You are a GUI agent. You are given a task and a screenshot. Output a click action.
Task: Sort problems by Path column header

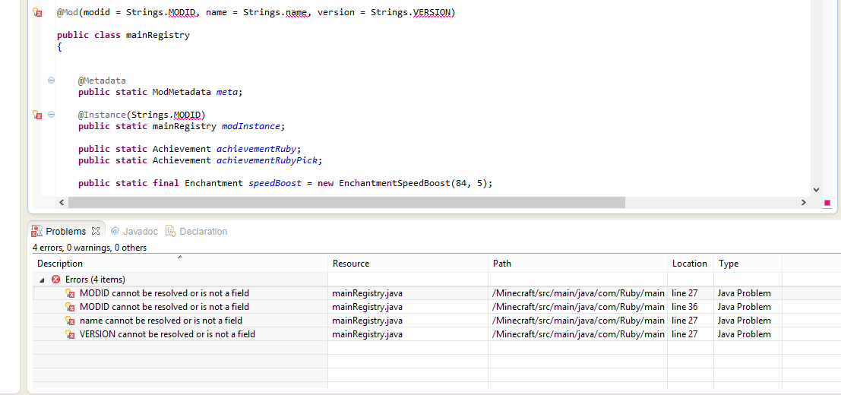(x=577, y=263)
